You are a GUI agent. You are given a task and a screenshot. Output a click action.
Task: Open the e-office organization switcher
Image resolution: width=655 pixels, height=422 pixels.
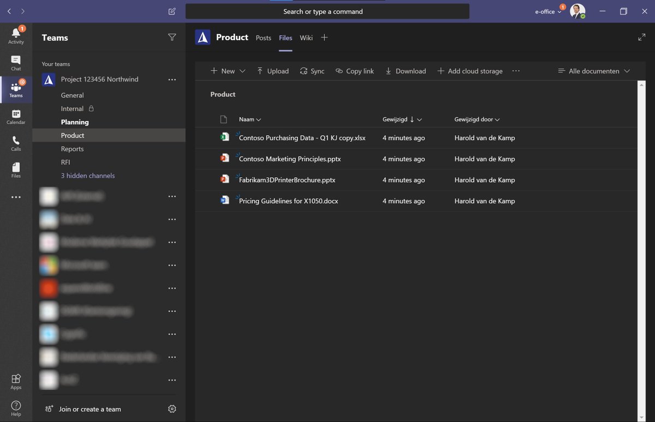pos(548,11)
